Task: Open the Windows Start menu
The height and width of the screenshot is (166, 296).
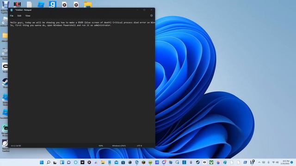Action: [x=42, y=162]
